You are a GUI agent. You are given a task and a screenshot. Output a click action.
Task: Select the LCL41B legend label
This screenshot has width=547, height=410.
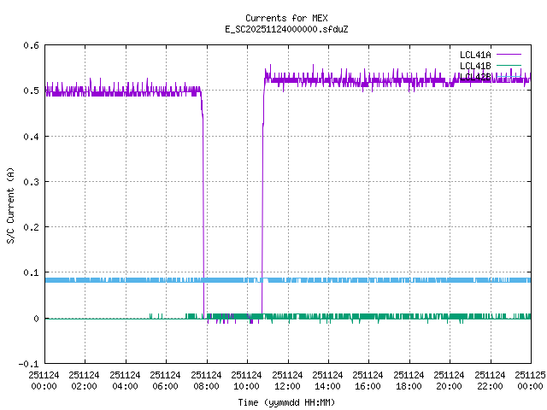coord(474,66)
